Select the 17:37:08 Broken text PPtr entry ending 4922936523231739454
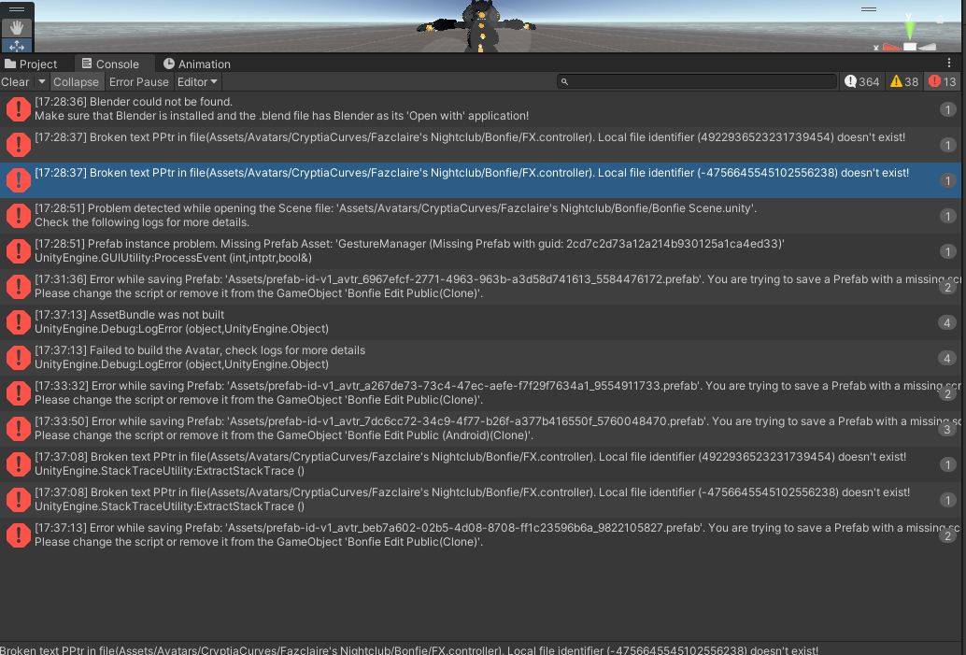 pyautogui.click(x=480, y=464)
